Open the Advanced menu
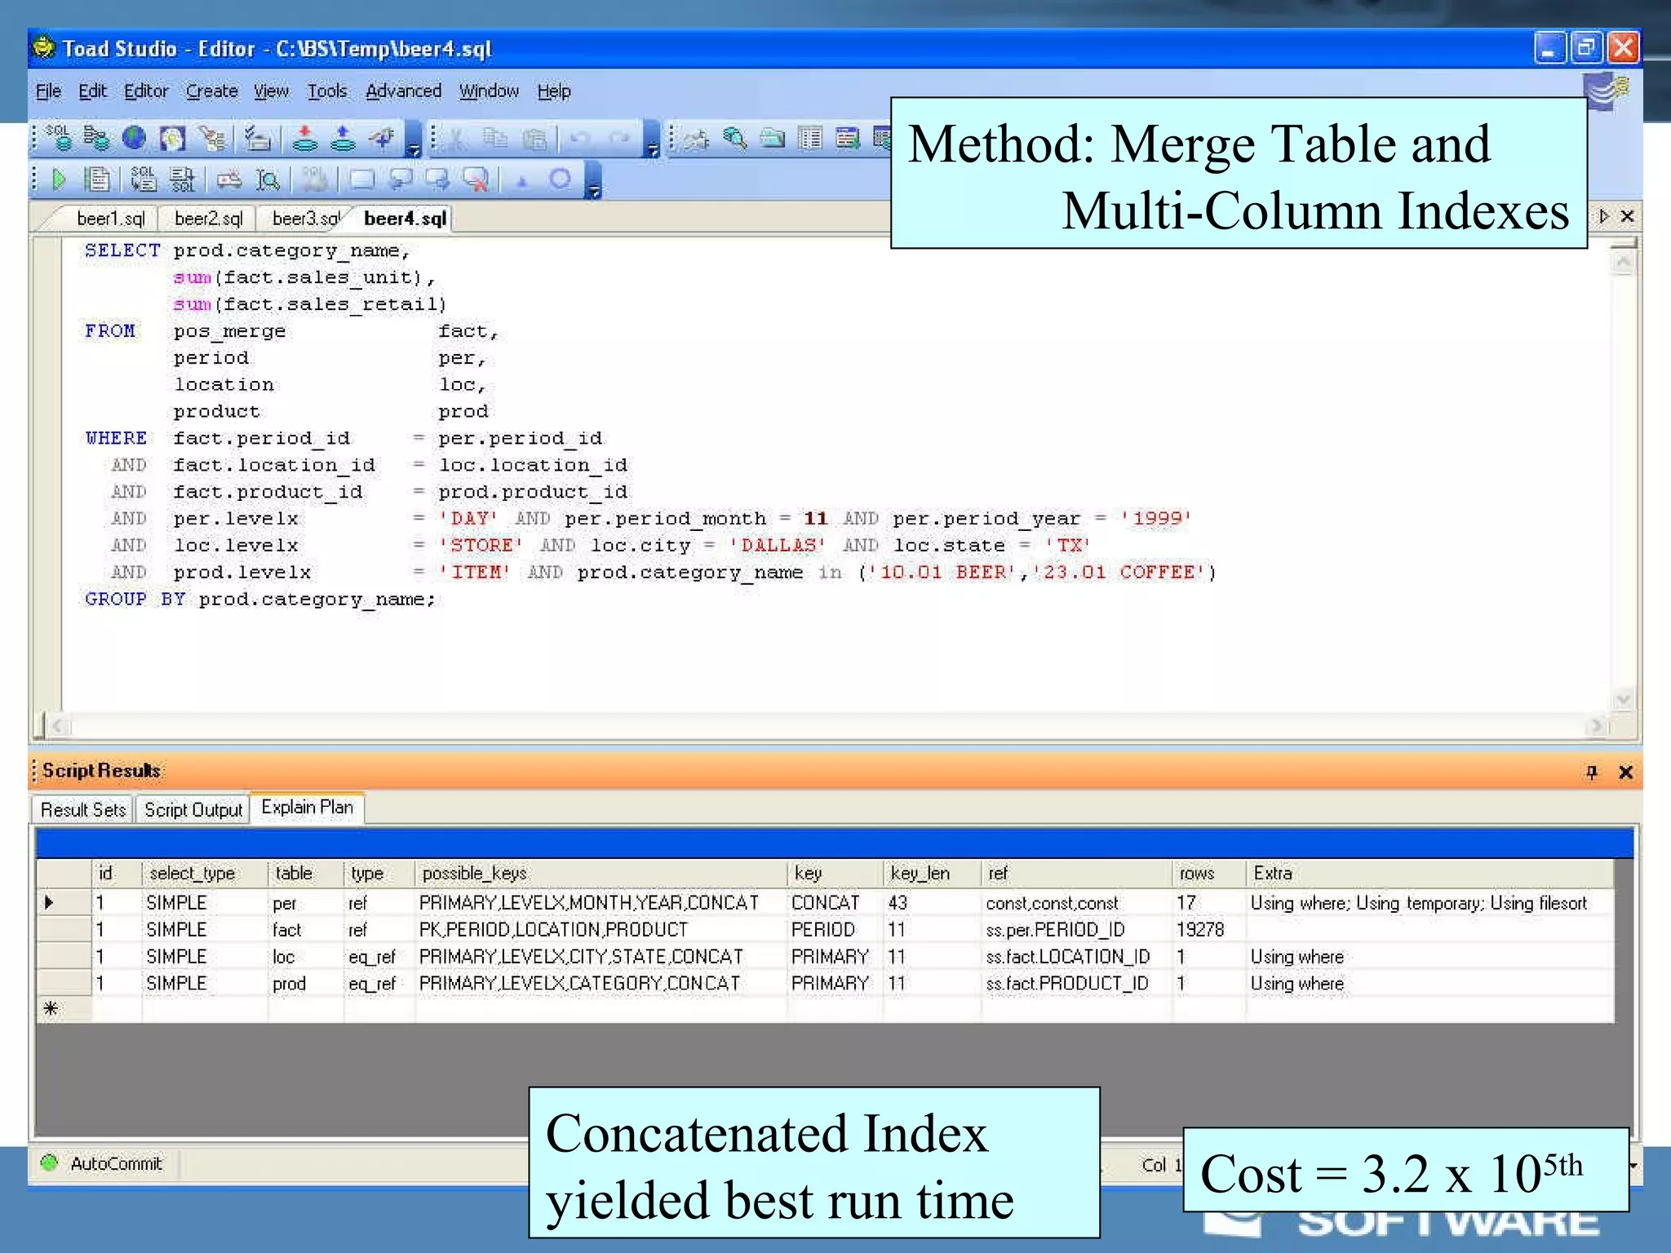The height and width of the screenshot is (1253, 1671). [x=403, y=91]
